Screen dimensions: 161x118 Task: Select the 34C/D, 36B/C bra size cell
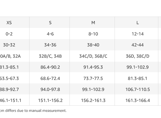click(93, 56)
